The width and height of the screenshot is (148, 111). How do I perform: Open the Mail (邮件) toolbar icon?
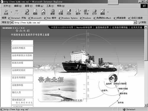tap(78, 12)
